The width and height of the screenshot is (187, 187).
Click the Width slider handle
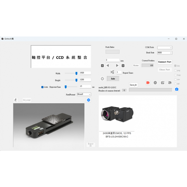point(76,73)
